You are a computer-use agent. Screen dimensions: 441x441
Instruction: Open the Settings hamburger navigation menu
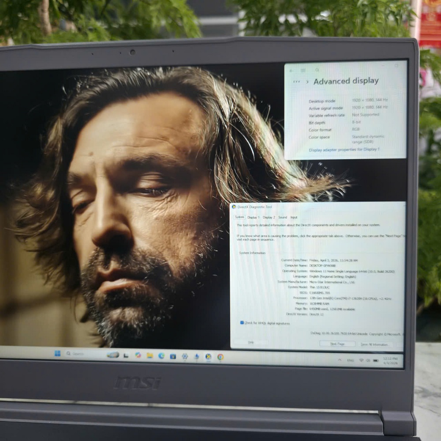point(303,70)
